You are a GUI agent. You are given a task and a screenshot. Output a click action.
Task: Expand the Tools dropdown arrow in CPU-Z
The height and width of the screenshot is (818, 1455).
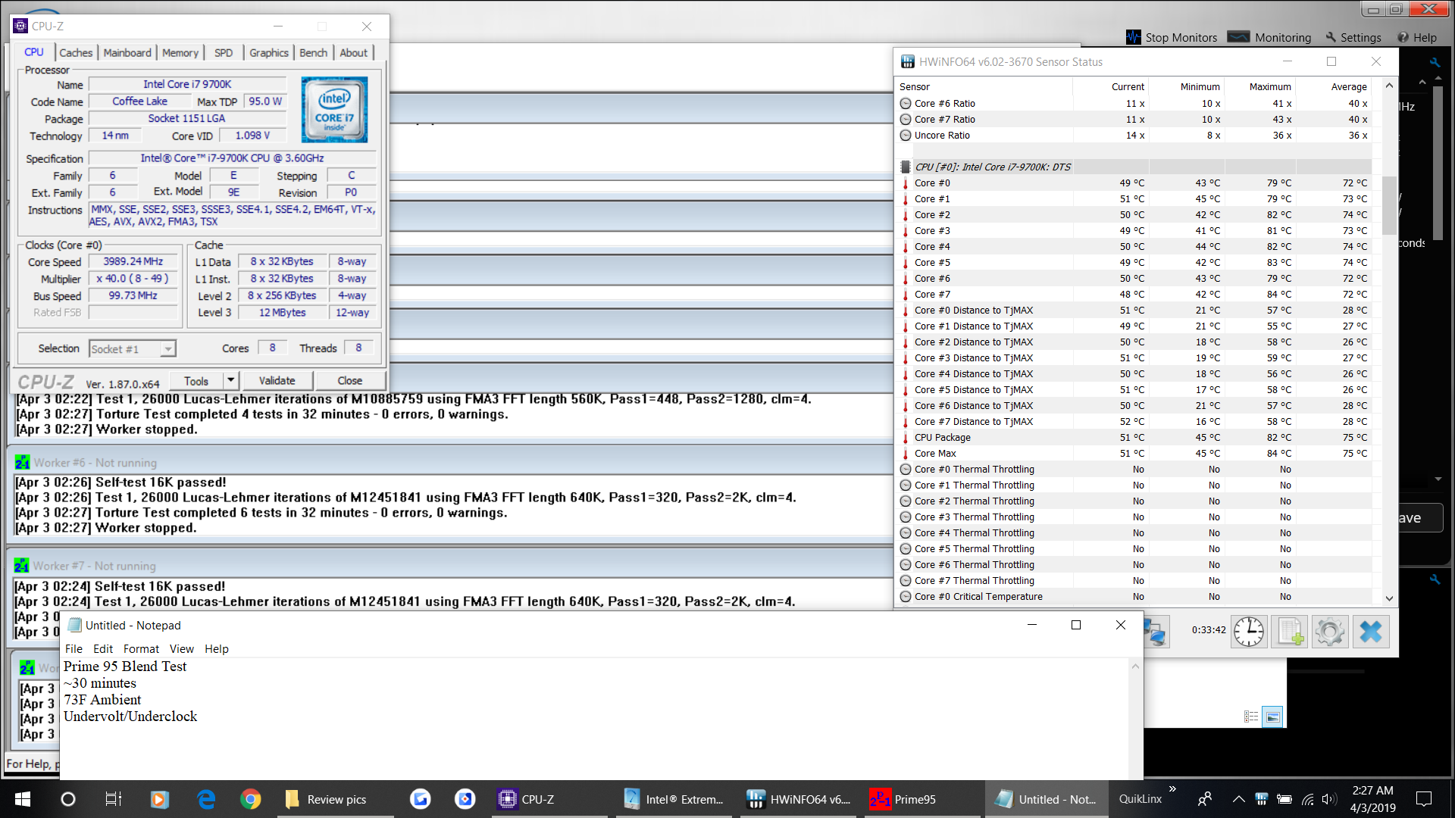231,381
